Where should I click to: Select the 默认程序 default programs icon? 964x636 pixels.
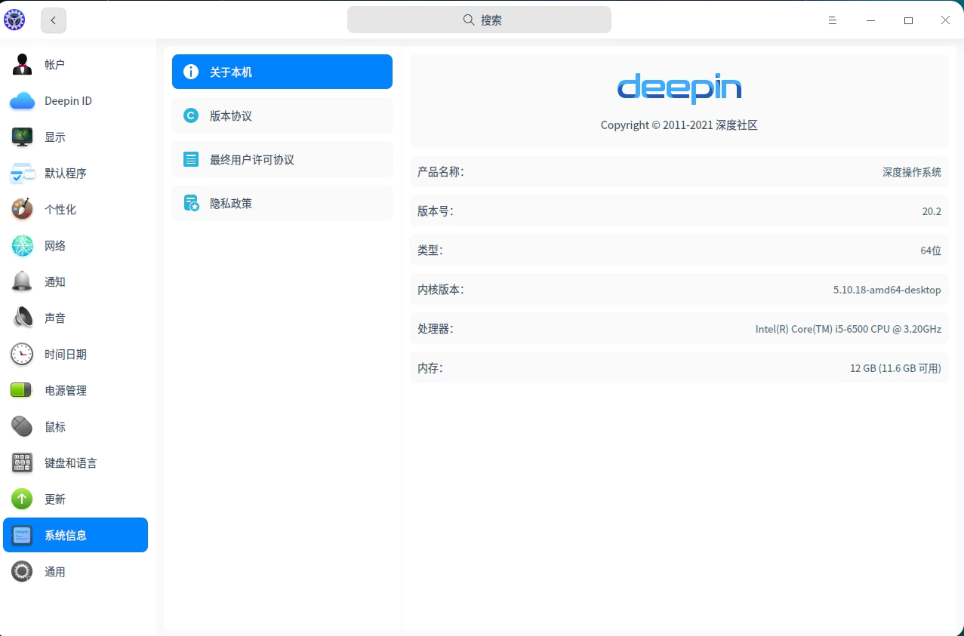click(x=22, y=174)
